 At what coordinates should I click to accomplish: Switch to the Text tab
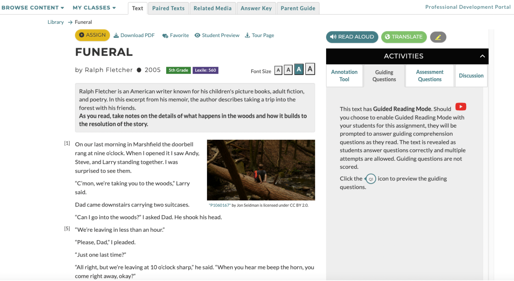tap(138, 8)
